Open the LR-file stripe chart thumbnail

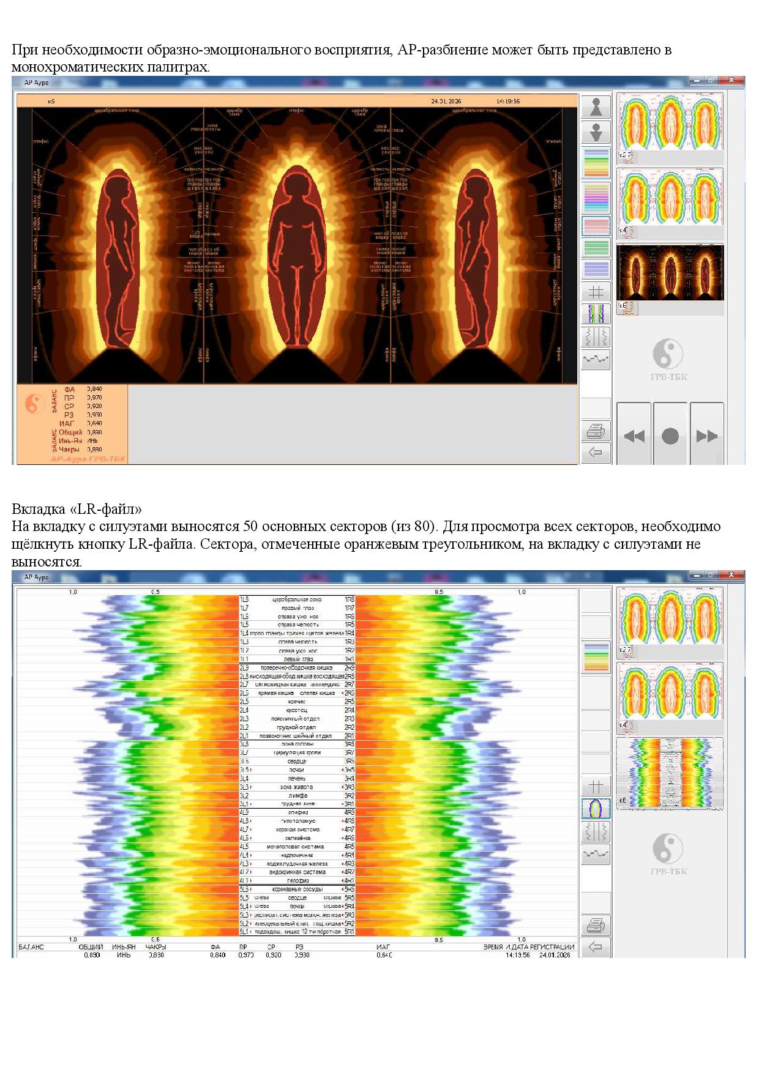coord(670,773)
